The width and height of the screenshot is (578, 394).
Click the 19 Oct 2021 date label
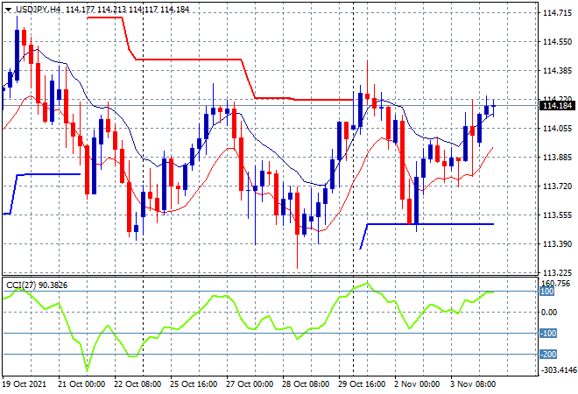click(x=25, y=384)
